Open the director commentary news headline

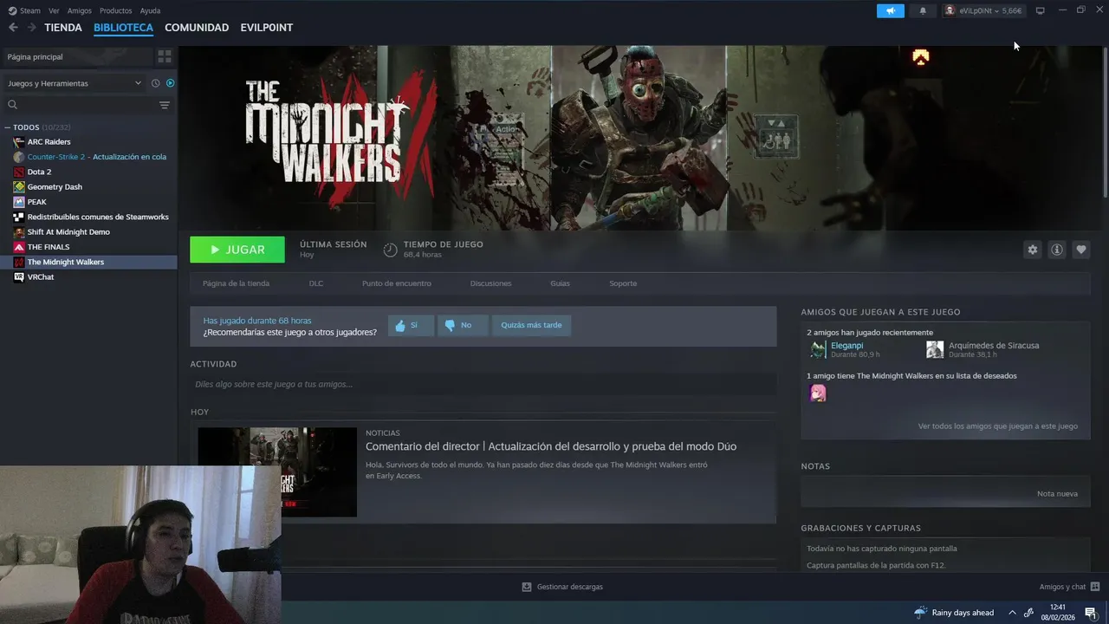pos(551,446)
